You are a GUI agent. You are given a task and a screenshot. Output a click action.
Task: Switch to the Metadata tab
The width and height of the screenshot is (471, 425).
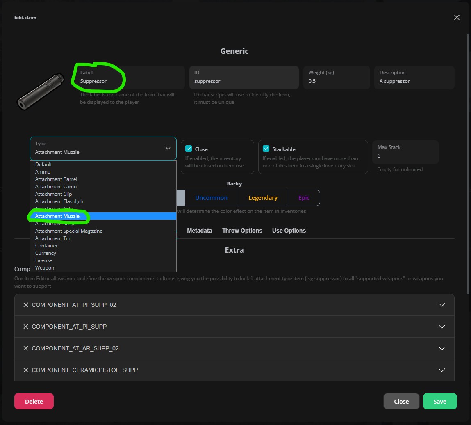(x=199, y=231)
